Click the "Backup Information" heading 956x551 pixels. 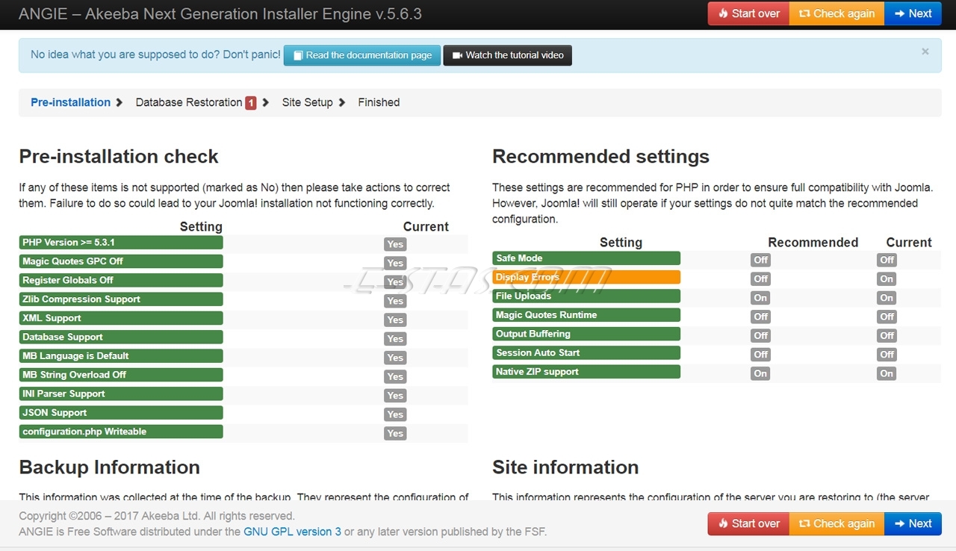(x=109, y=467)
